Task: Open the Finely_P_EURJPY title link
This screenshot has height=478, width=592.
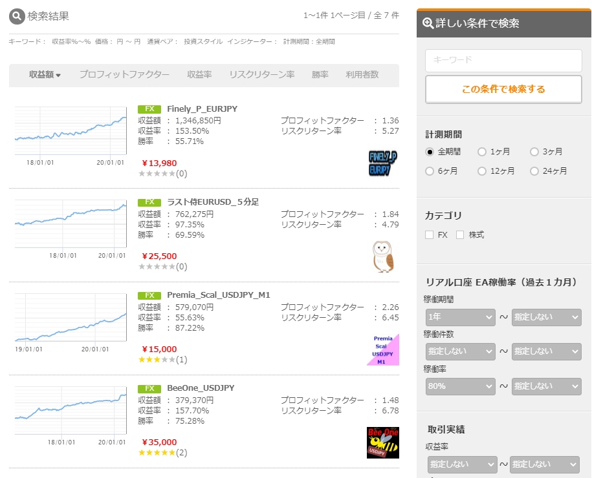Action: 203,109
